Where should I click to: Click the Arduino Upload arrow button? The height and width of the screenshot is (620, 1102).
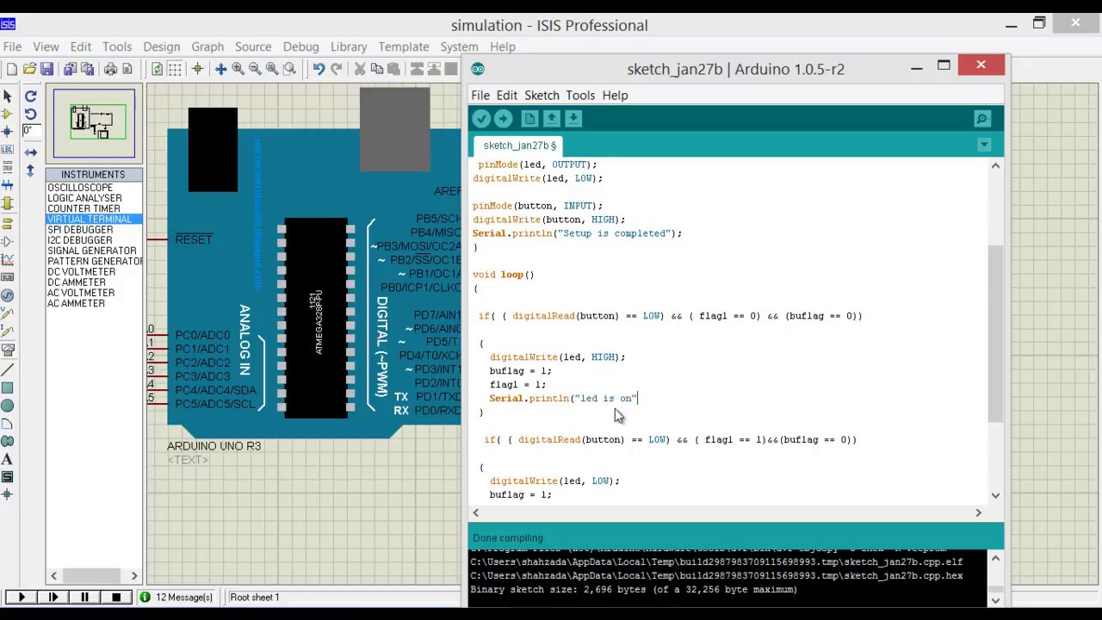pyautogui.click(x=504, y=120)
